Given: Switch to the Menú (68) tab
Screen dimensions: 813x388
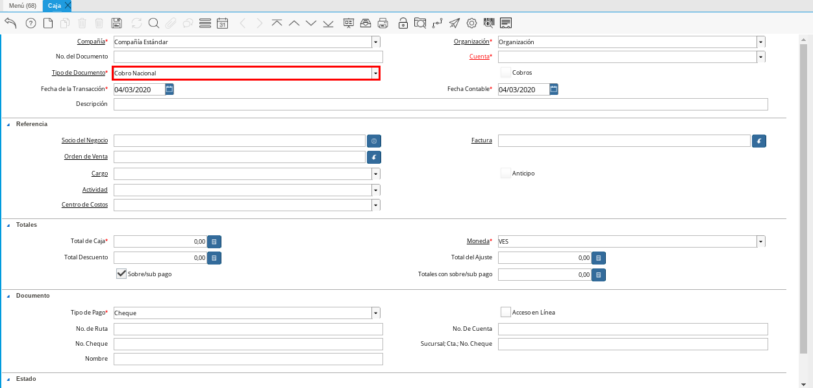Looking at the screenshot, I should click(22, 5).
